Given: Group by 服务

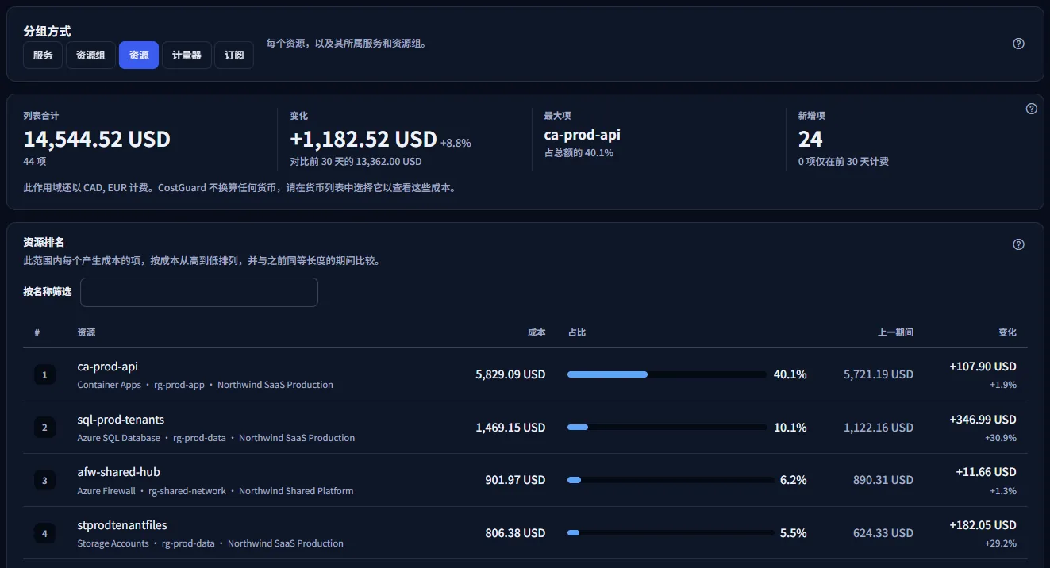Looking at the screenshot, I should [x=43, y=56].
